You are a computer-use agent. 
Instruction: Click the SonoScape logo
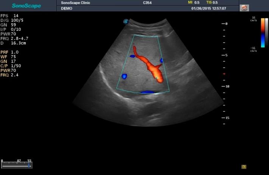[26, 6]
